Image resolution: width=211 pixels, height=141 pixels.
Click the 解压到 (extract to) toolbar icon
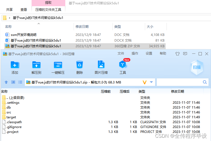click(36, 65)
